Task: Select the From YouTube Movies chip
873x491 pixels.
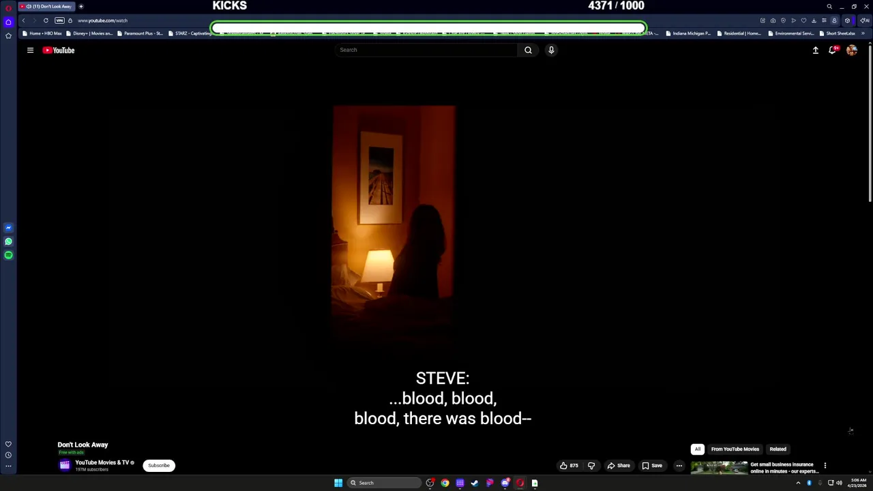Action: 735,449
